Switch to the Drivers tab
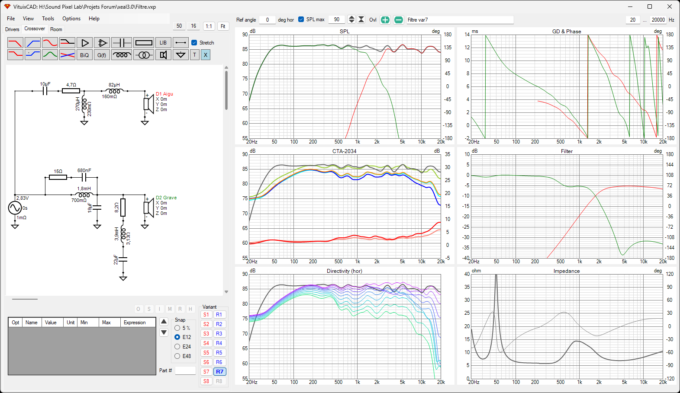 coord(12,29)
